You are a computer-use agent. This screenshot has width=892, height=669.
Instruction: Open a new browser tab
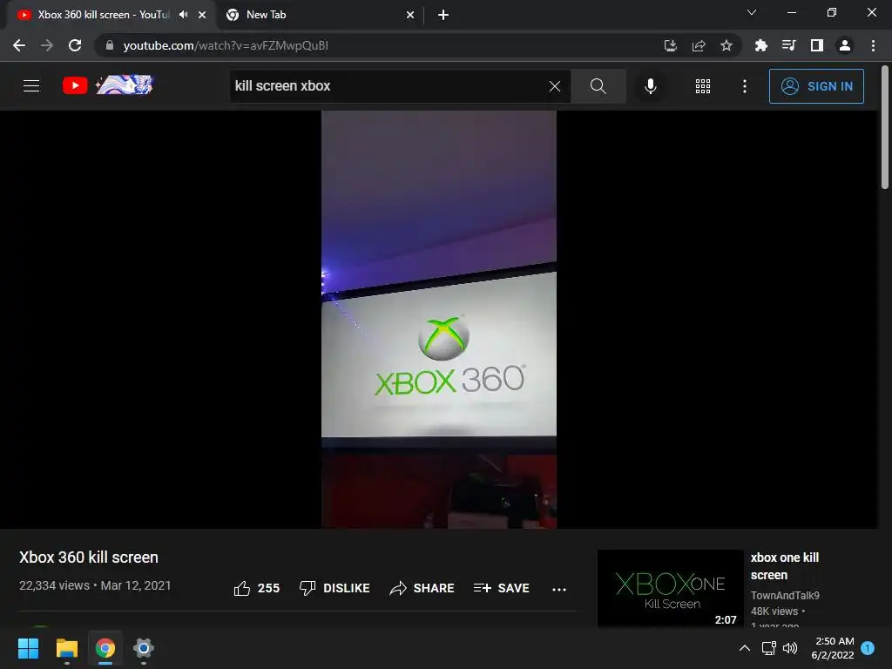tap(443, 15)
